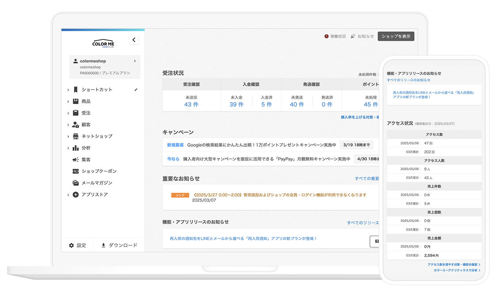Viewport: 499px width, 292px height.
Task: Click the bookmark icon beside ショートカット
Action: (x=76, y=90)
